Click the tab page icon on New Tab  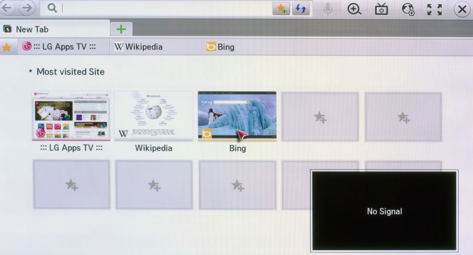[7, 29]
